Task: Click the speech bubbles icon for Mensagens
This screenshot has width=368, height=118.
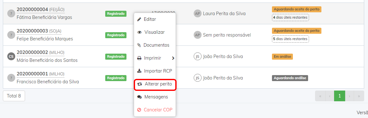Action: coord(139,97)
